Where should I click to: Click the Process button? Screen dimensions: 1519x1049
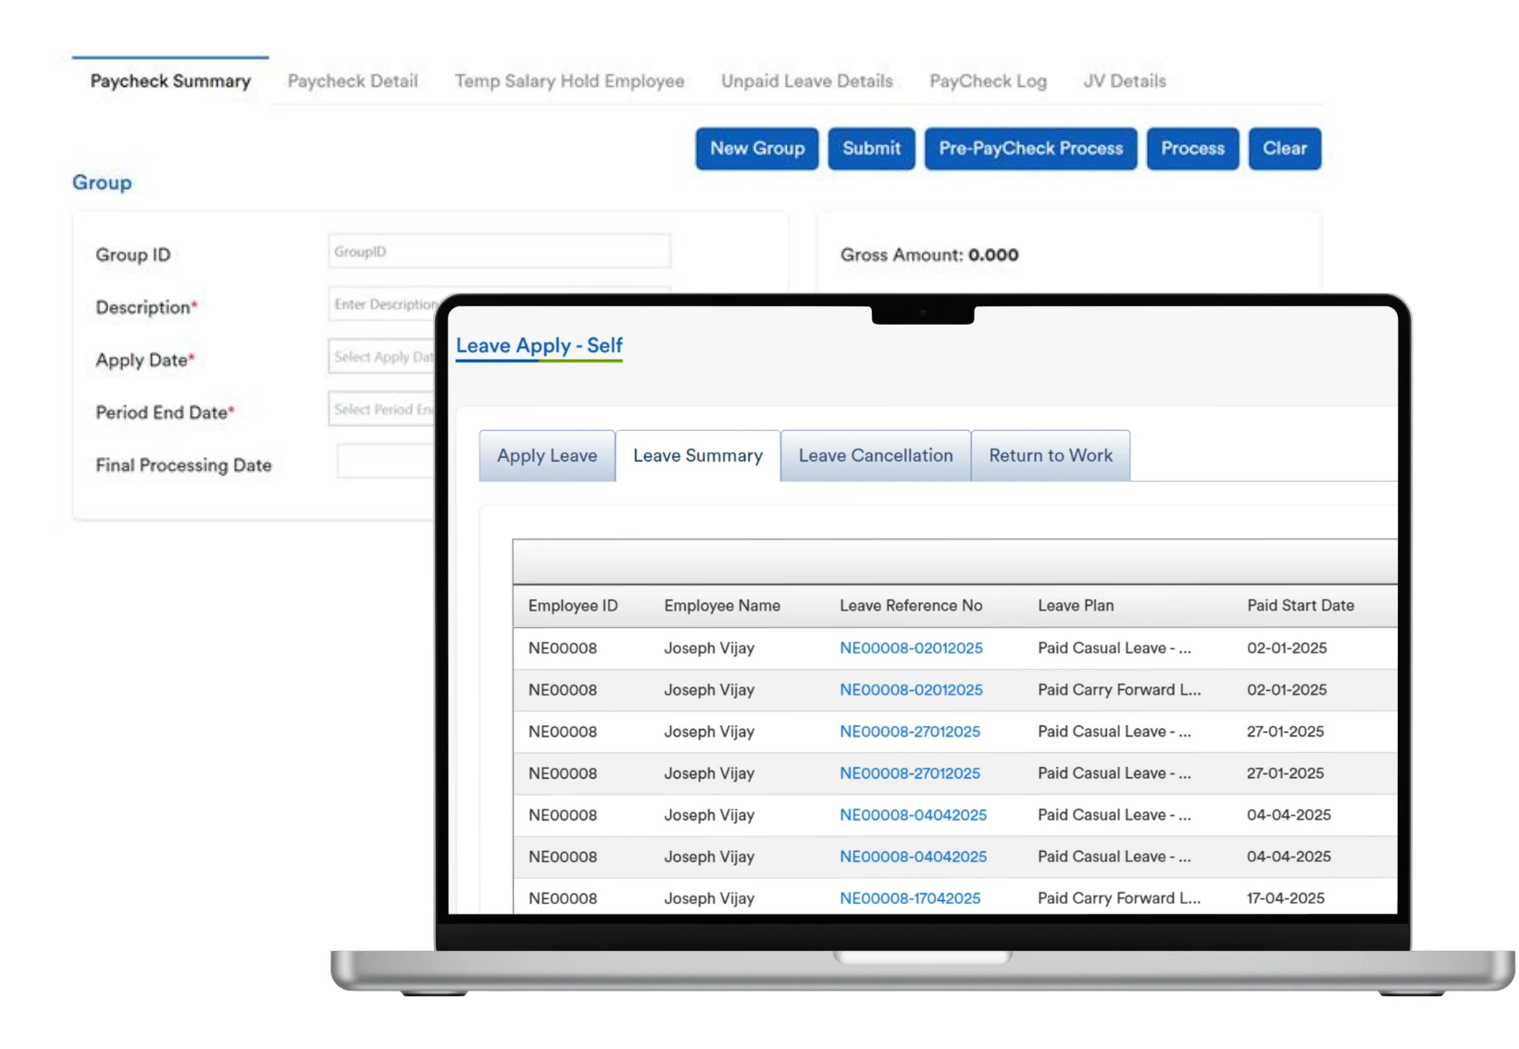[x=1192, y=149]
